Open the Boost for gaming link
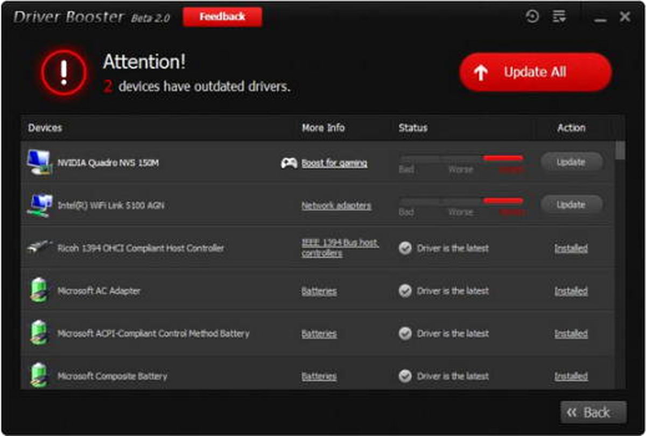Image resolution: width=646 pixels, height=436 pixels. (334, 163)
